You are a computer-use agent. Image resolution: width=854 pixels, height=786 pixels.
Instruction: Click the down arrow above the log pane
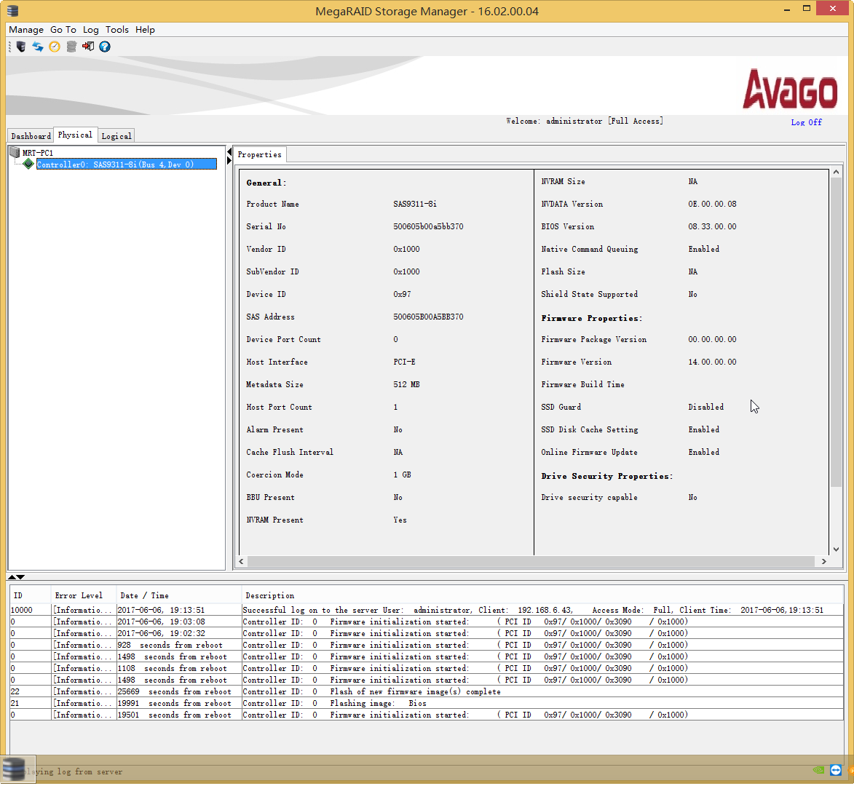point(20,578)
